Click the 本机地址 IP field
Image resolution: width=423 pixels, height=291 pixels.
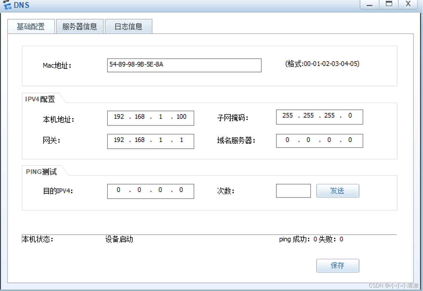click(151, 118)
